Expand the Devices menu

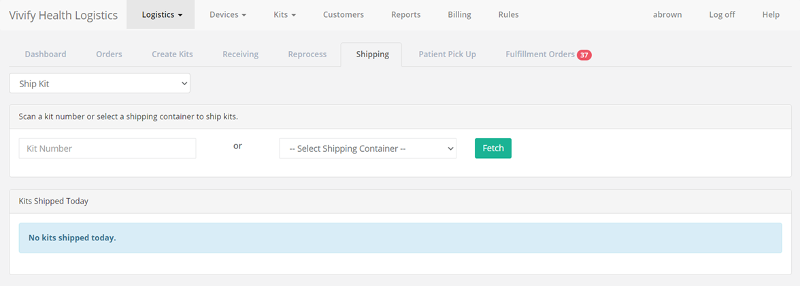point(227,15)
